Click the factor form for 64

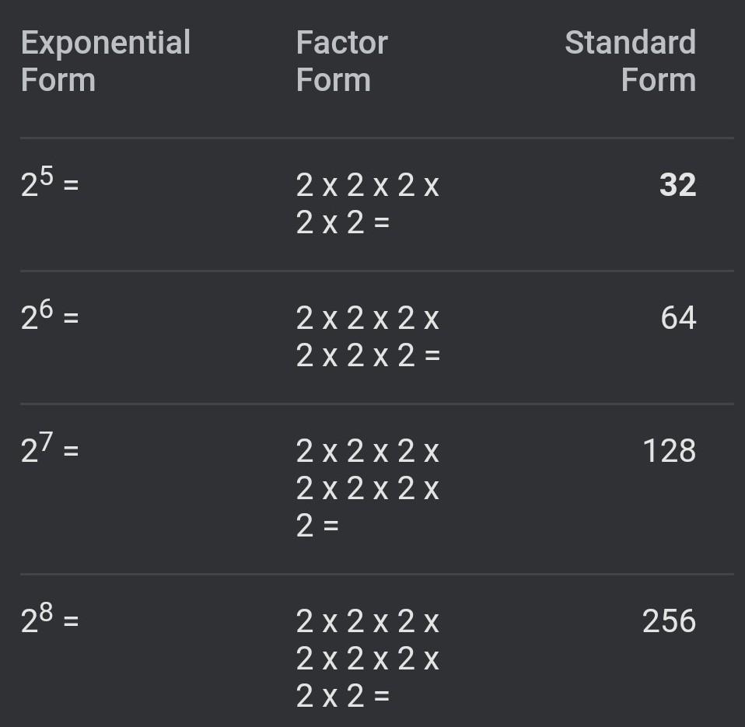tap(367, 337)
